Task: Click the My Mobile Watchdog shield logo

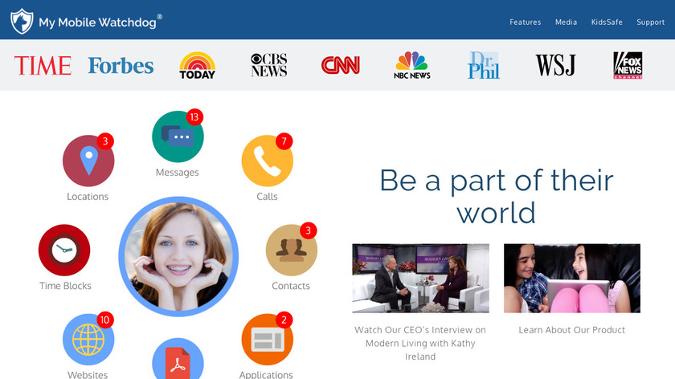Action: click(x=22, y=21)
